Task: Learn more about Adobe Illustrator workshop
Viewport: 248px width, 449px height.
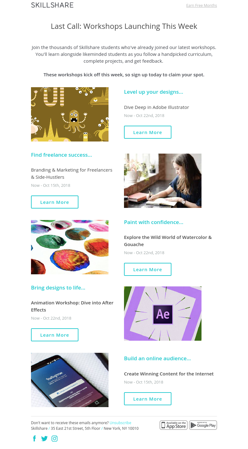Action: click(x=148, y=132)
